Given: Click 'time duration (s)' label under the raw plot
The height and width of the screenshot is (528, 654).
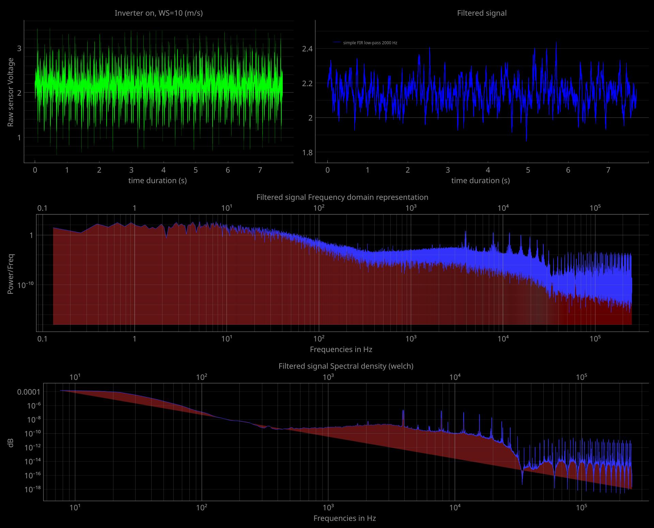Looking at the screenshot, I should (x=157, y=181).
